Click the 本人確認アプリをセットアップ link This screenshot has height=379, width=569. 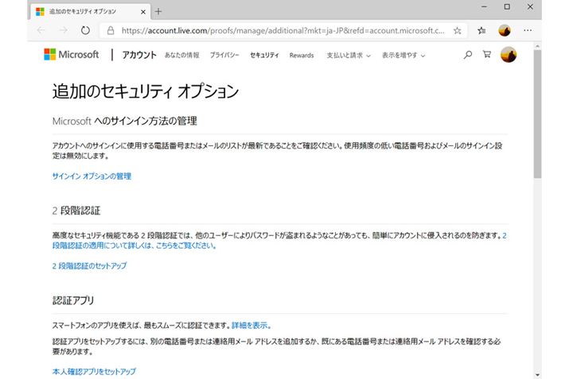[94, 371]
